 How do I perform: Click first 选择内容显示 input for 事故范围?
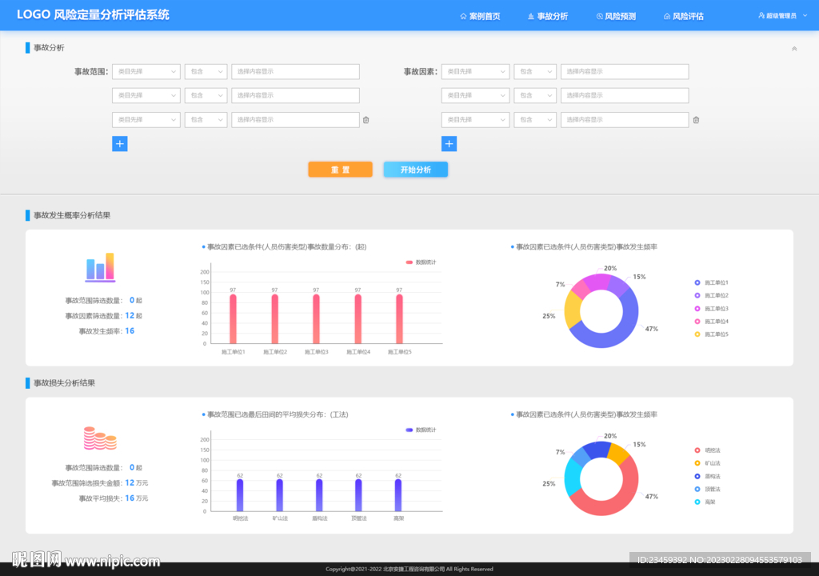(295, 71)
